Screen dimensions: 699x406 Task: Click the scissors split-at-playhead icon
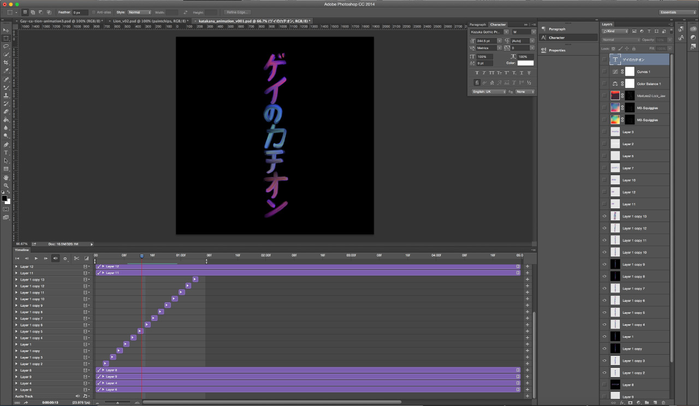coord(76,258)
